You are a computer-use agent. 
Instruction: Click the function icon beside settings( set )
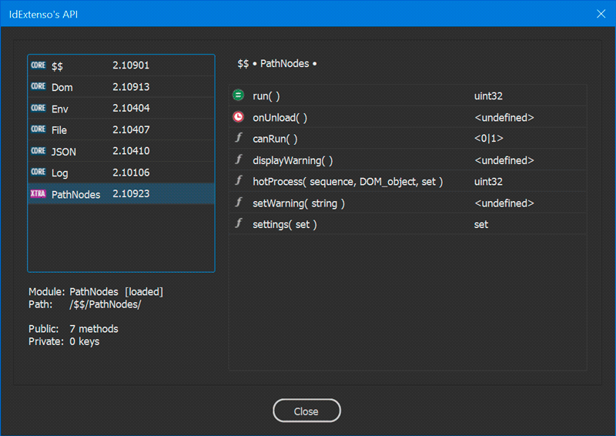239,224
